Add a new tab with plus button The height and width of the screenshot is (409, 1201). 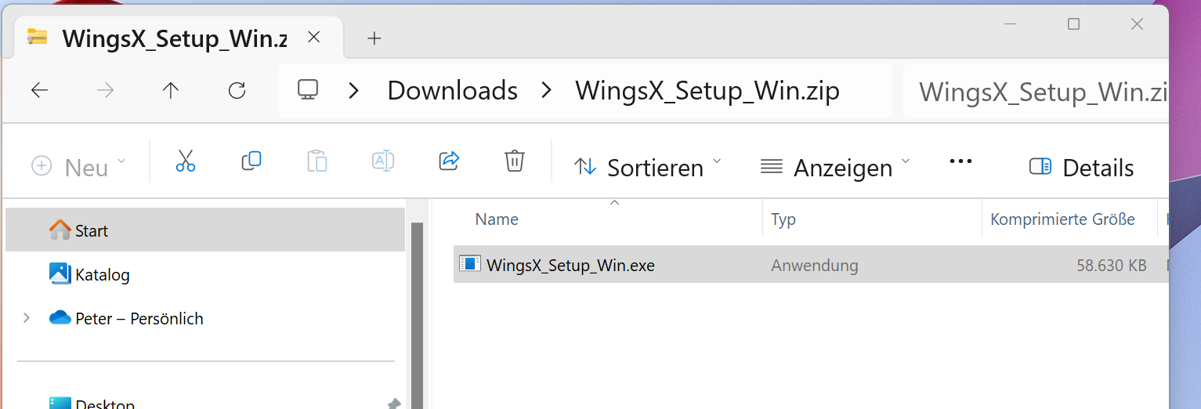pos(374,38)
